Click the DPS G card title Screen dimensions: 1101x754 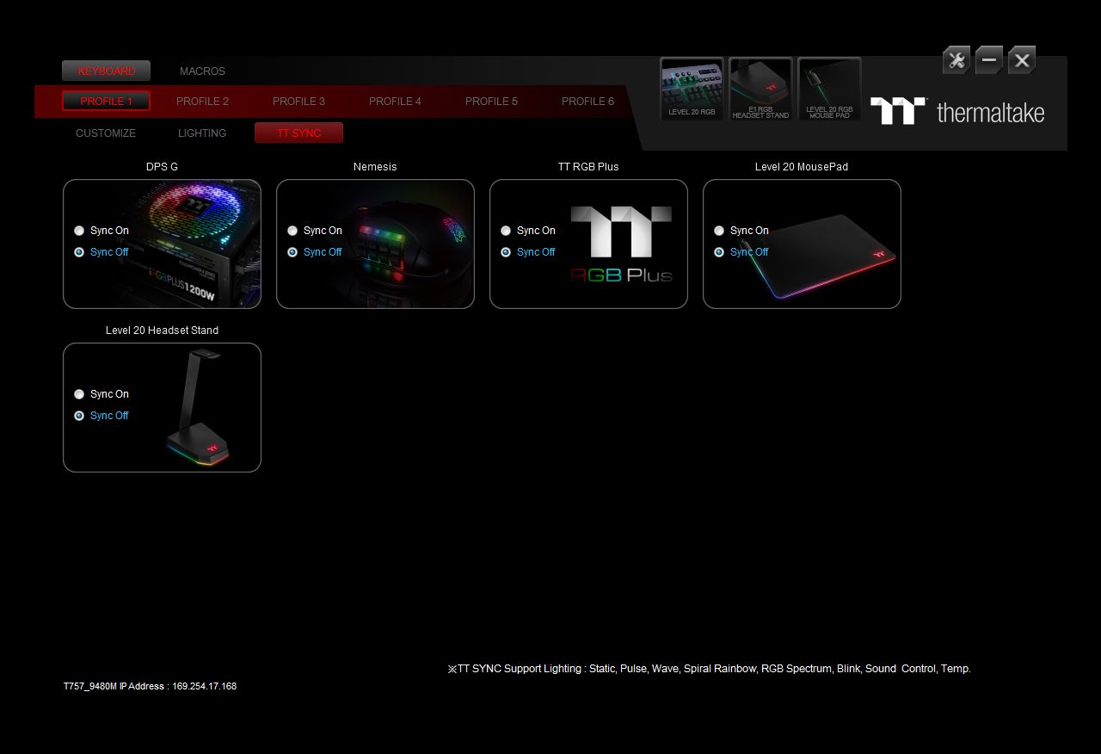point(162,167)
